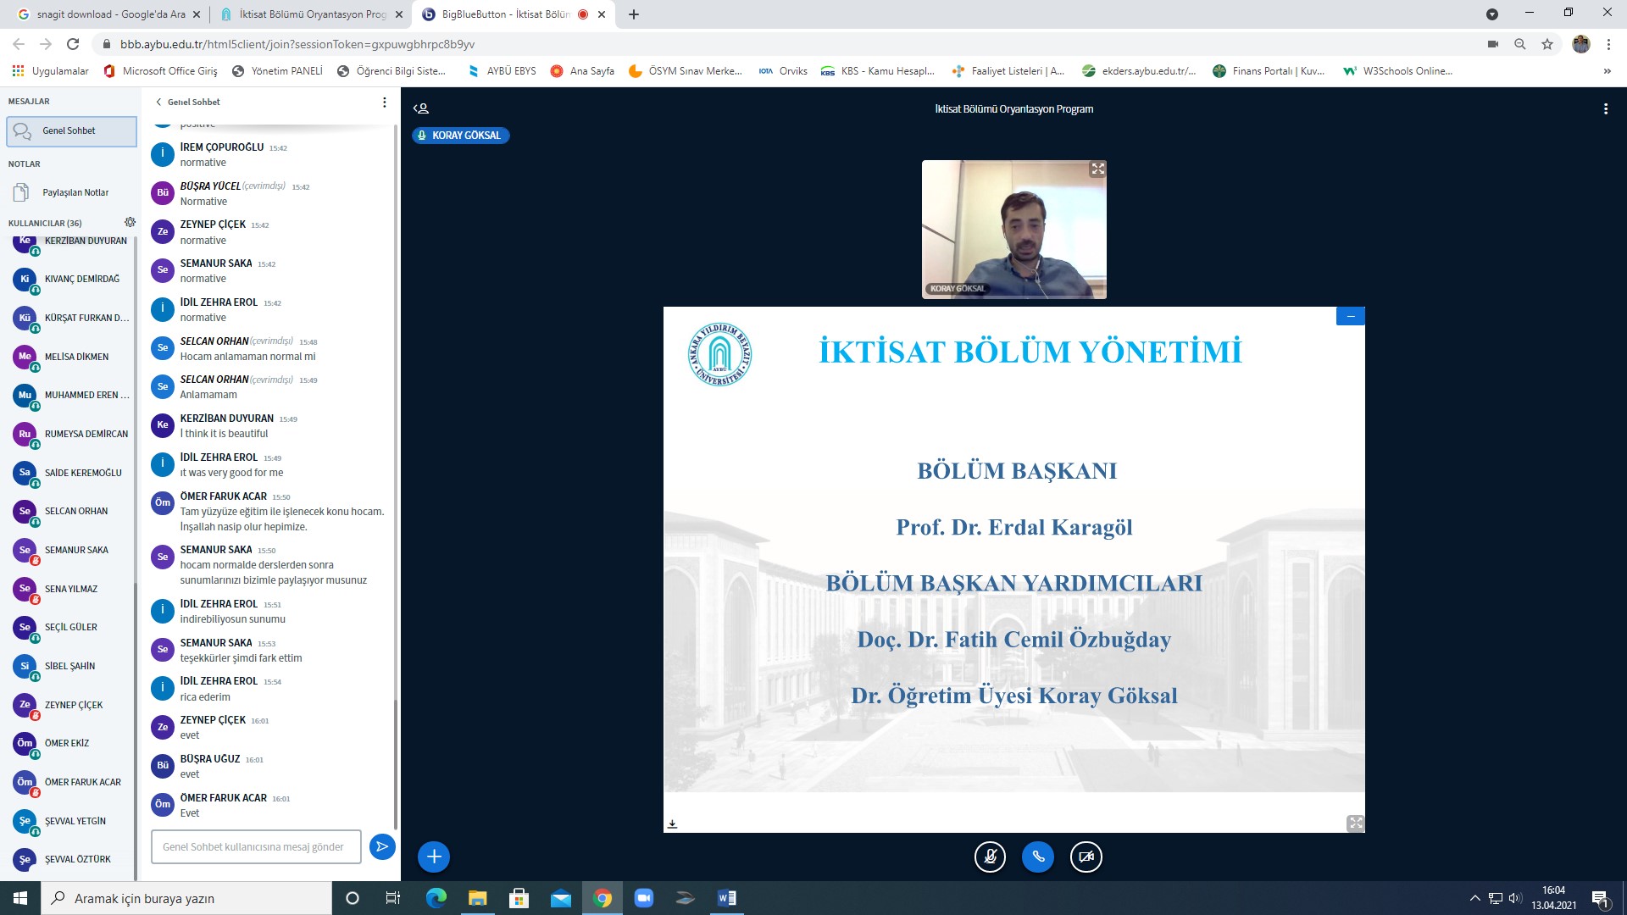This screenshot has height=915, width=1627.
Task: Toggle webcam sharing button
Action: [1086, 857]
